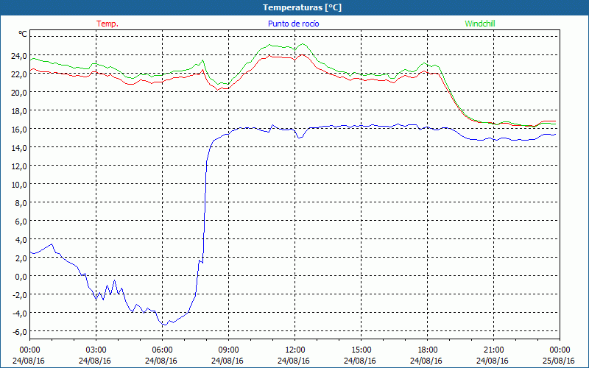This screenshot has width=589, height=368.
Task: Click the blue 'Punto de rocío' legend label
Action: coord(293,24)
